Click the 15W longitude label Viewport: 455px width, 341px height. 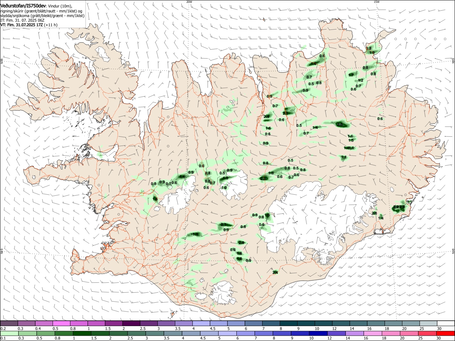pos(376,2)
